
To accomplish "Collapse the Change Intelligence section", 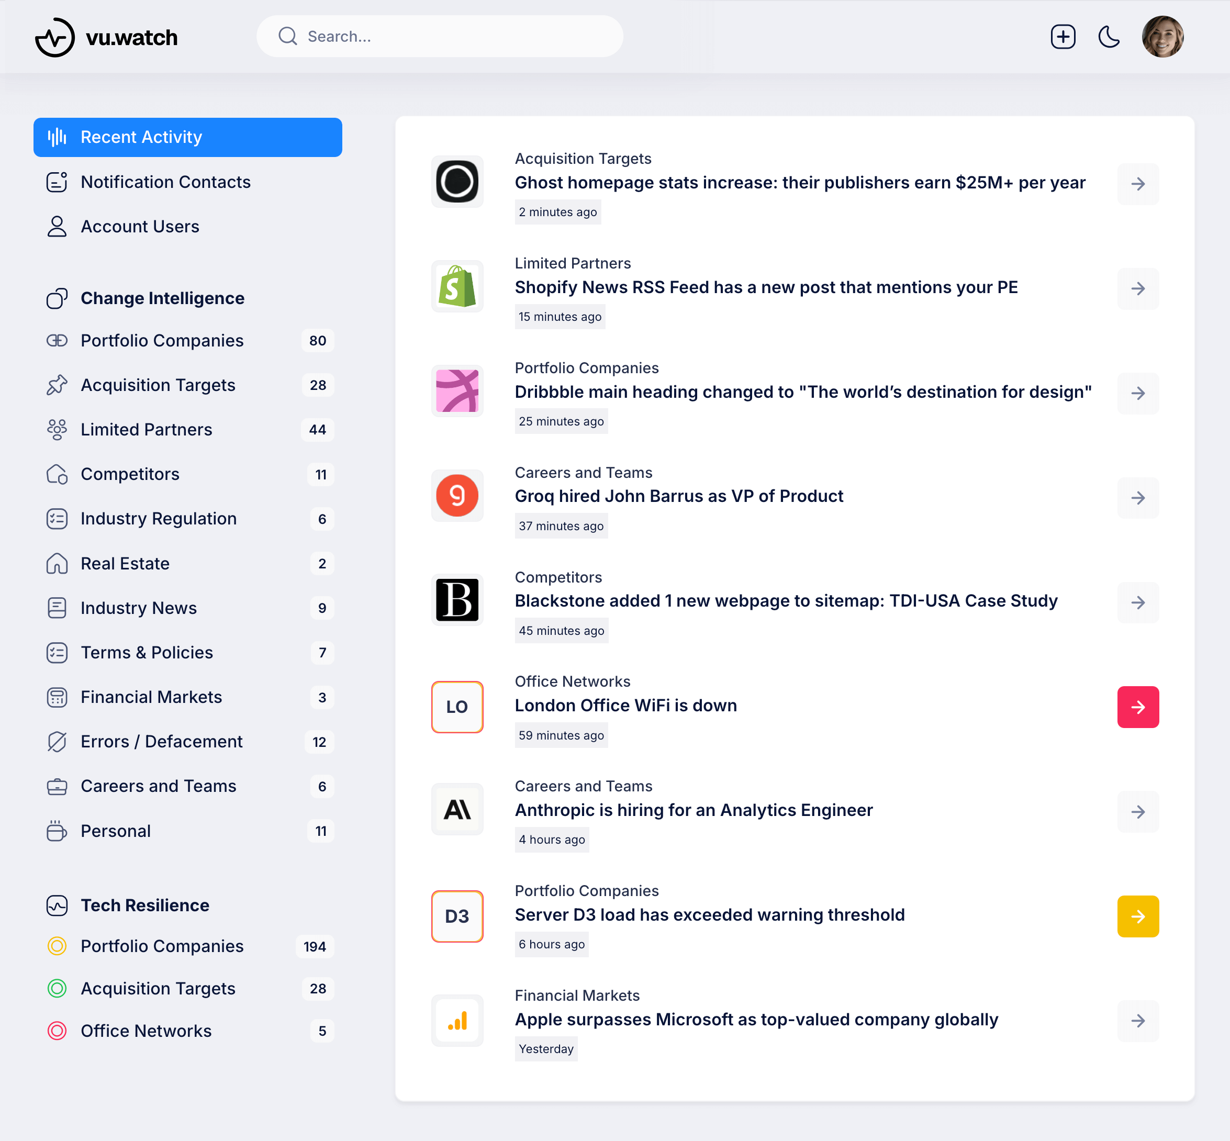I will [162, 298].
